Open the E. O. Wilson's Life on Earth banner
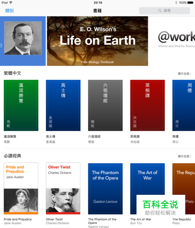Viewport: 195px width, 228px height. pos(97,41)
